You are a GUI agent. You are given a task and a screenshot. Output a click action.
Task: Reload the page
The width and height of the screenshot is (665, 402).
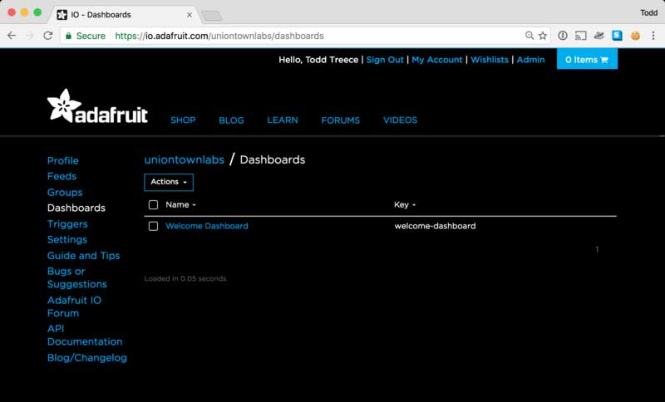point(48,36)
